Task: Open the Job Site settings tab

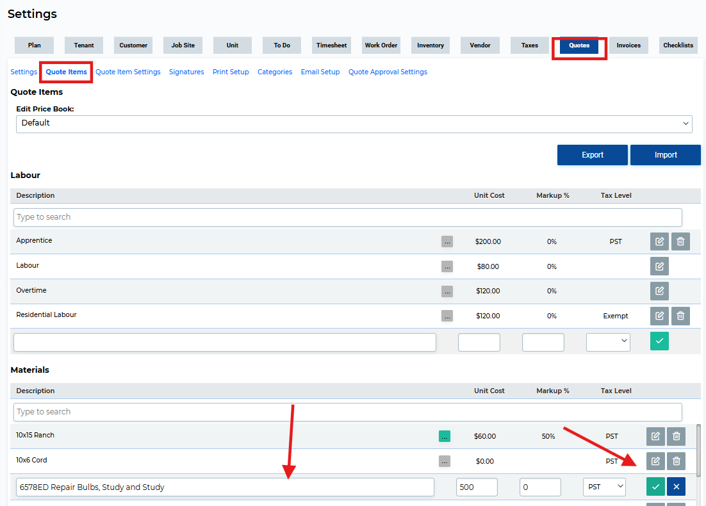Action: point(183,45)
